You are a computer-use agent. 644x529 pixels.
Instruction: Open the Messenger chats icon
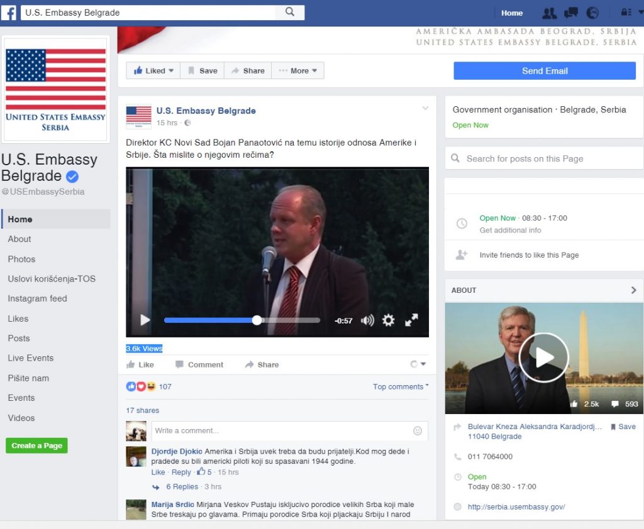pos(570,13)
